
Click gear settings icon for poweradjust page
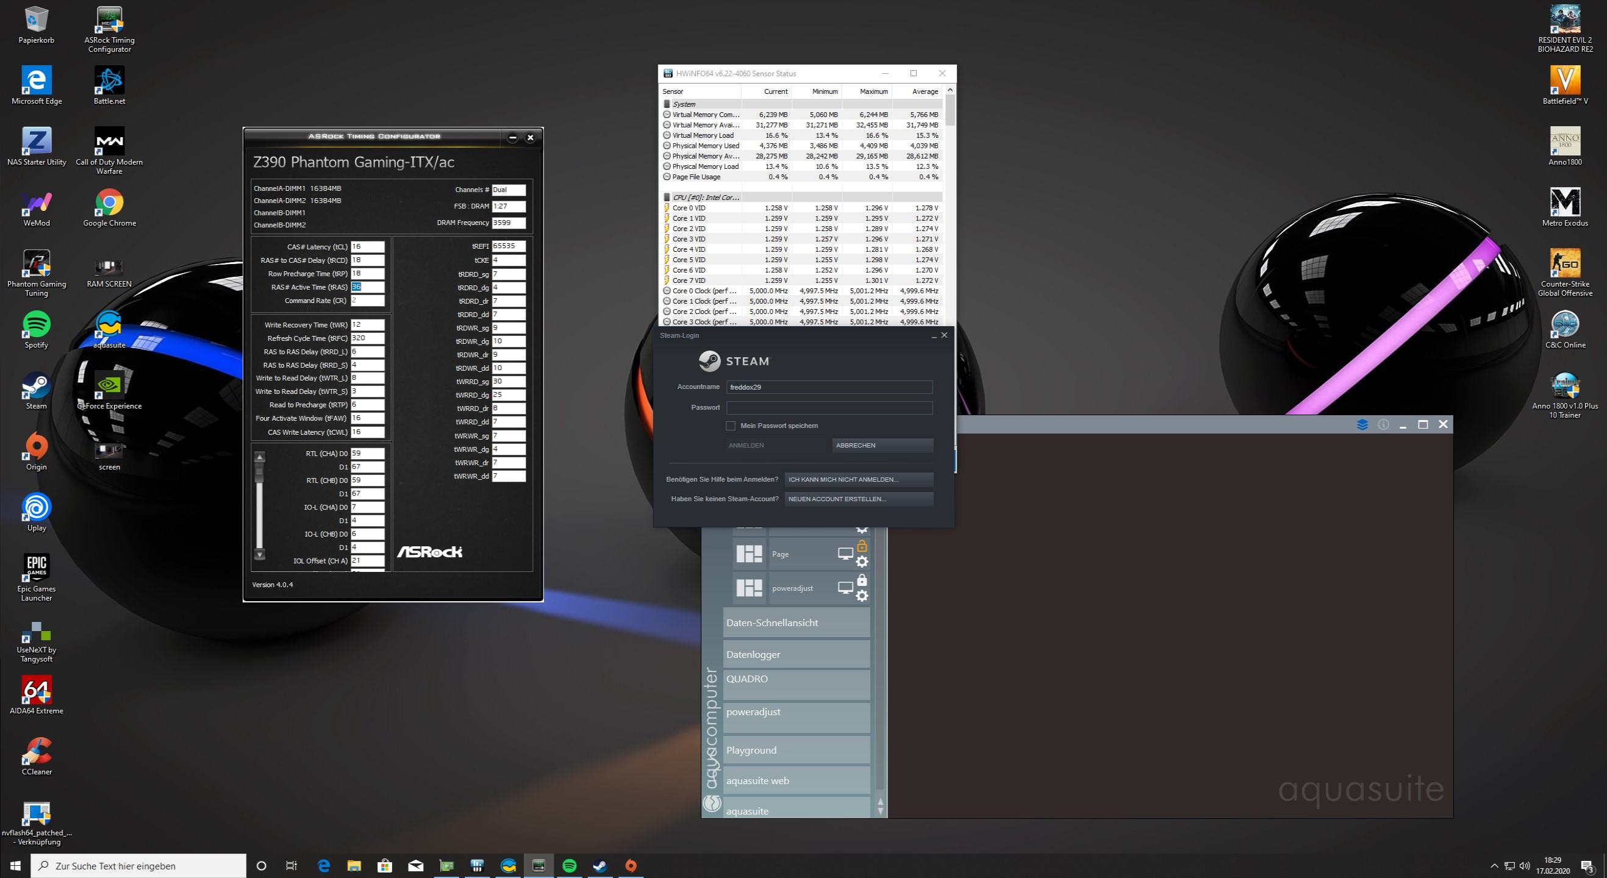[x=862, y=596]
